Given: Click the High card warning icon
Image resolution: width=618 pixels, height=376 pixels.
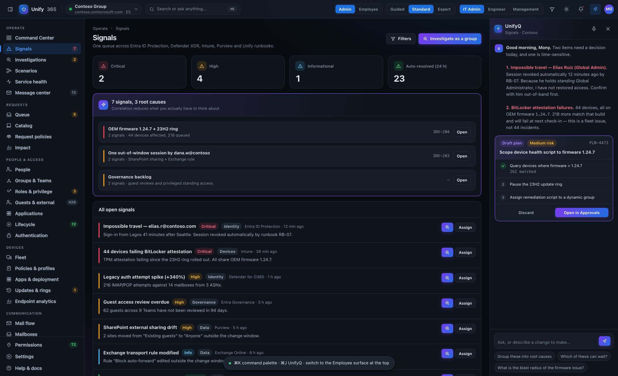Looking at the screenshot, I should coord(202,66).
